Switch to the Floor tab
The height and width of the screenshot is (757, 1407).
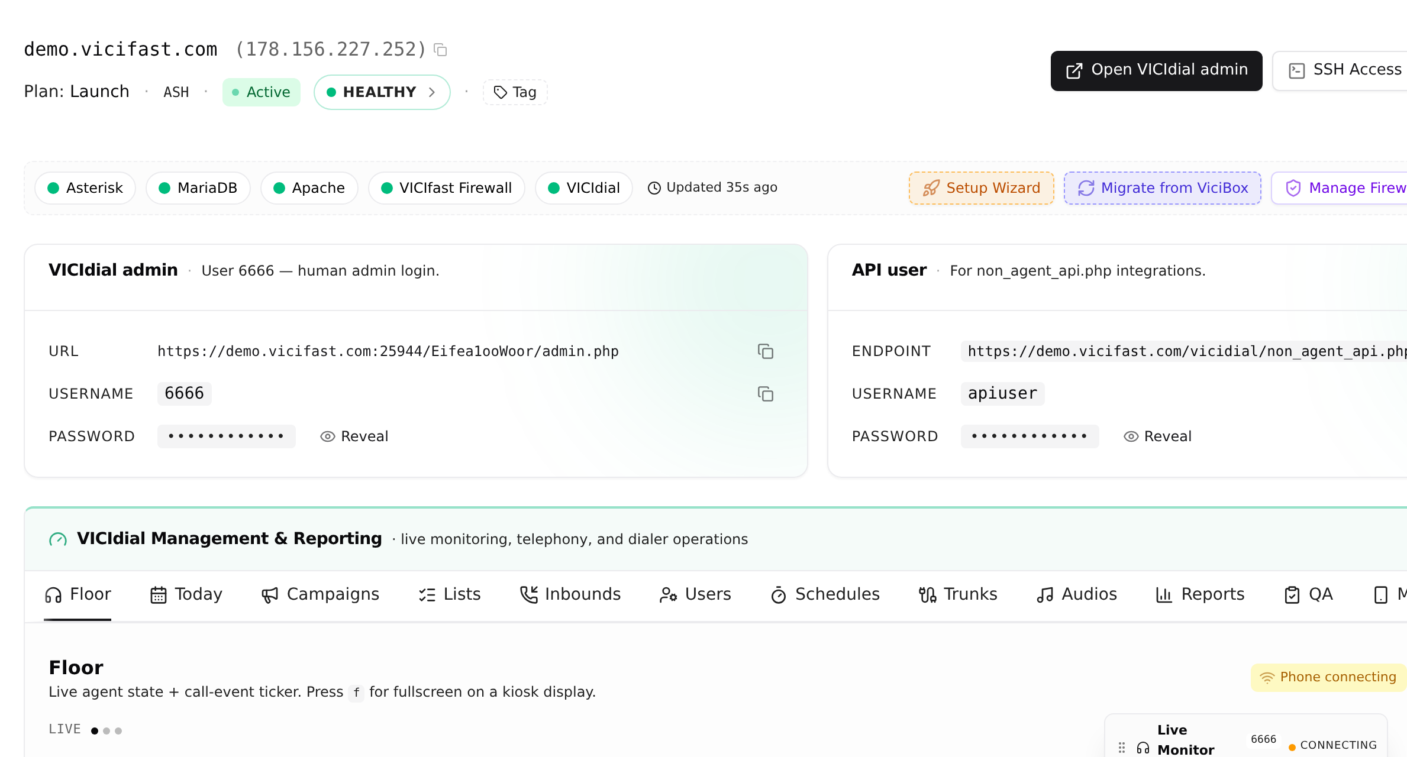click(78, 594)
